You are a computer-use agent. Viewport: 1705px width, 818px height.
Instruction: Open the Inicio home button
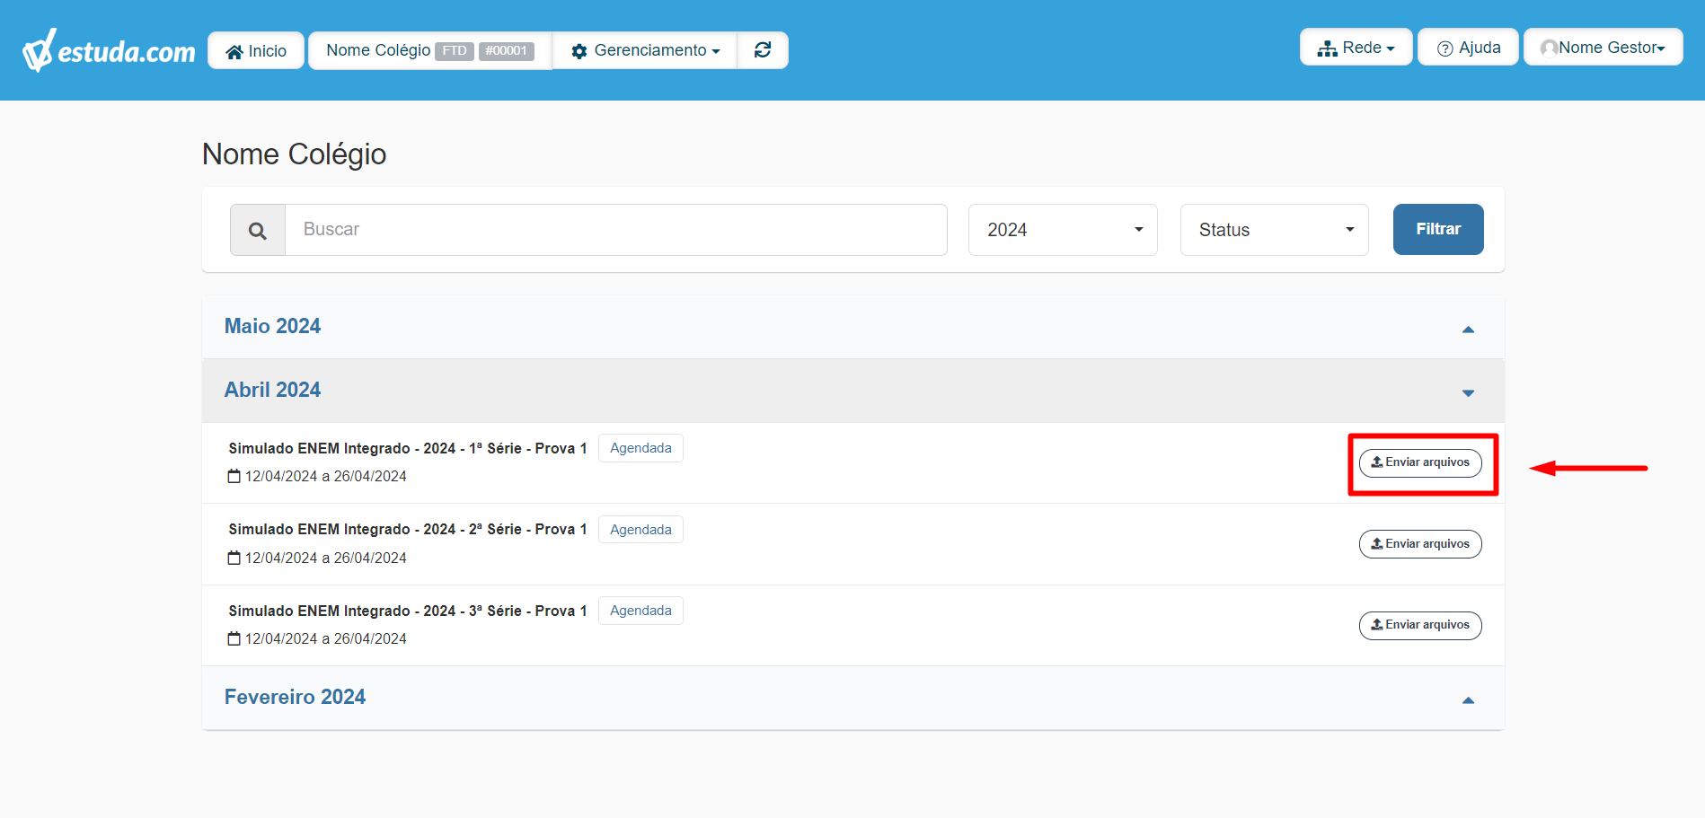pyautogui.click(x=256, y=50)
